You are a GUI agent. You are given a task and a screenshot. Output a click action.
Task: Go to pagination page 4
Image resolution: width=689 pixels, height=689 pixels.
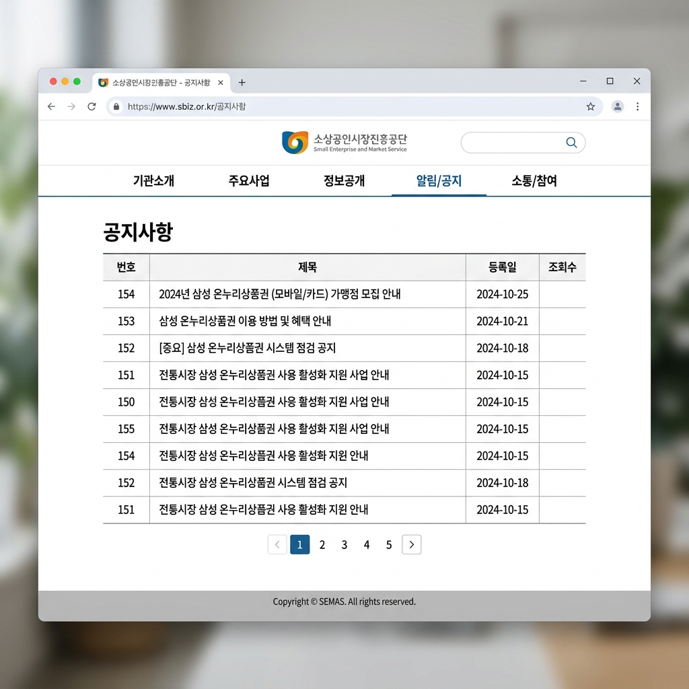click(x=367, y=545)
